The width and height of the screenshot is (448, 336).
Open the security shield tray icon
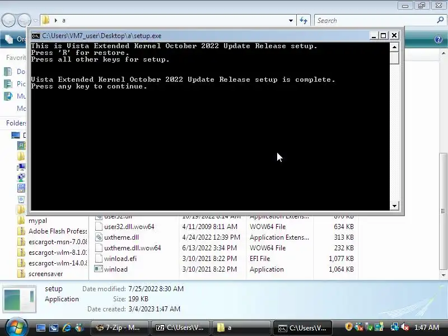(348, 327)
